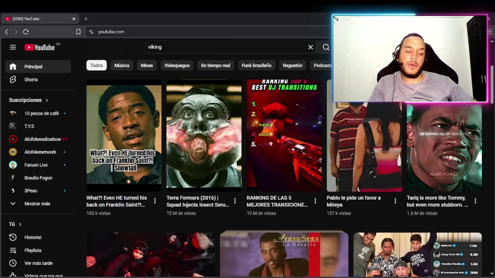This screenshot has height=278, width=495.
Task: Open the YouTube hamburger guide menu
Action: 13,47
